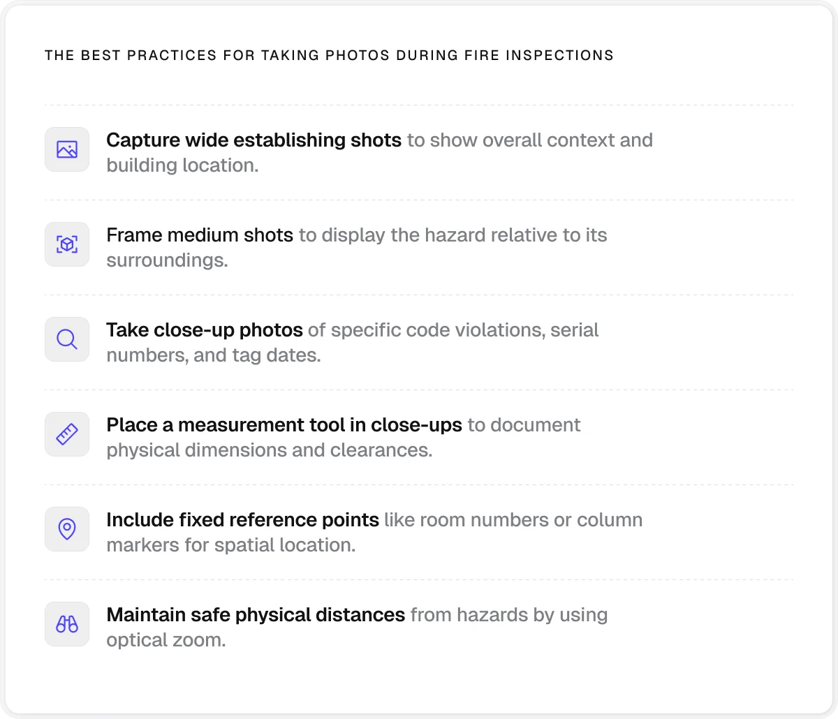Click the 'surroundings.' description line
The height and width of the screenshot is (719, 838).
coord(167,260)
